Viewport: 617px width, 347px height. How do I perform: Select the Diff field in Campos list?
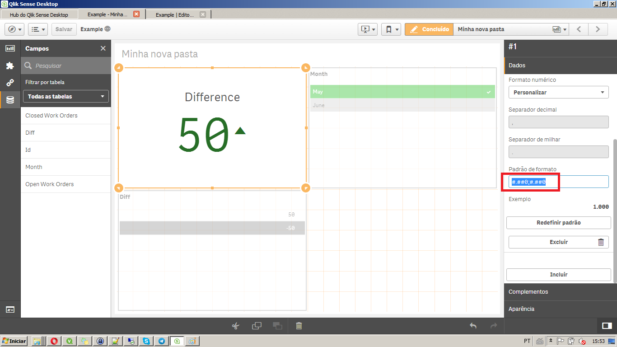point(66,133)
